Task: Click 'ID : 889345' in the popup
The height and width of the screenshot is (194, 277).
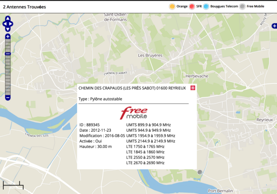Action: click(90, 125)
